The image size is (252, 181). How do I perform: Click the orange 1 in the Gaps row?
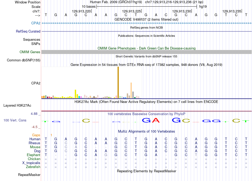click(x=51, y=135)
